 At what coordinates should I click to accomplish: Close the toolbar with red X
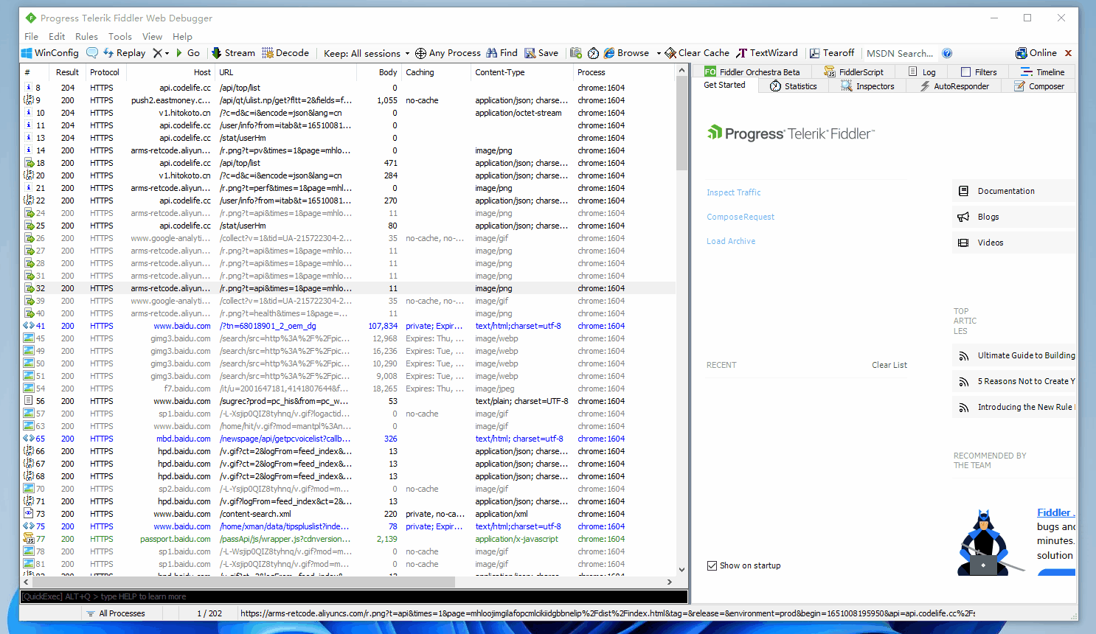1068,53
